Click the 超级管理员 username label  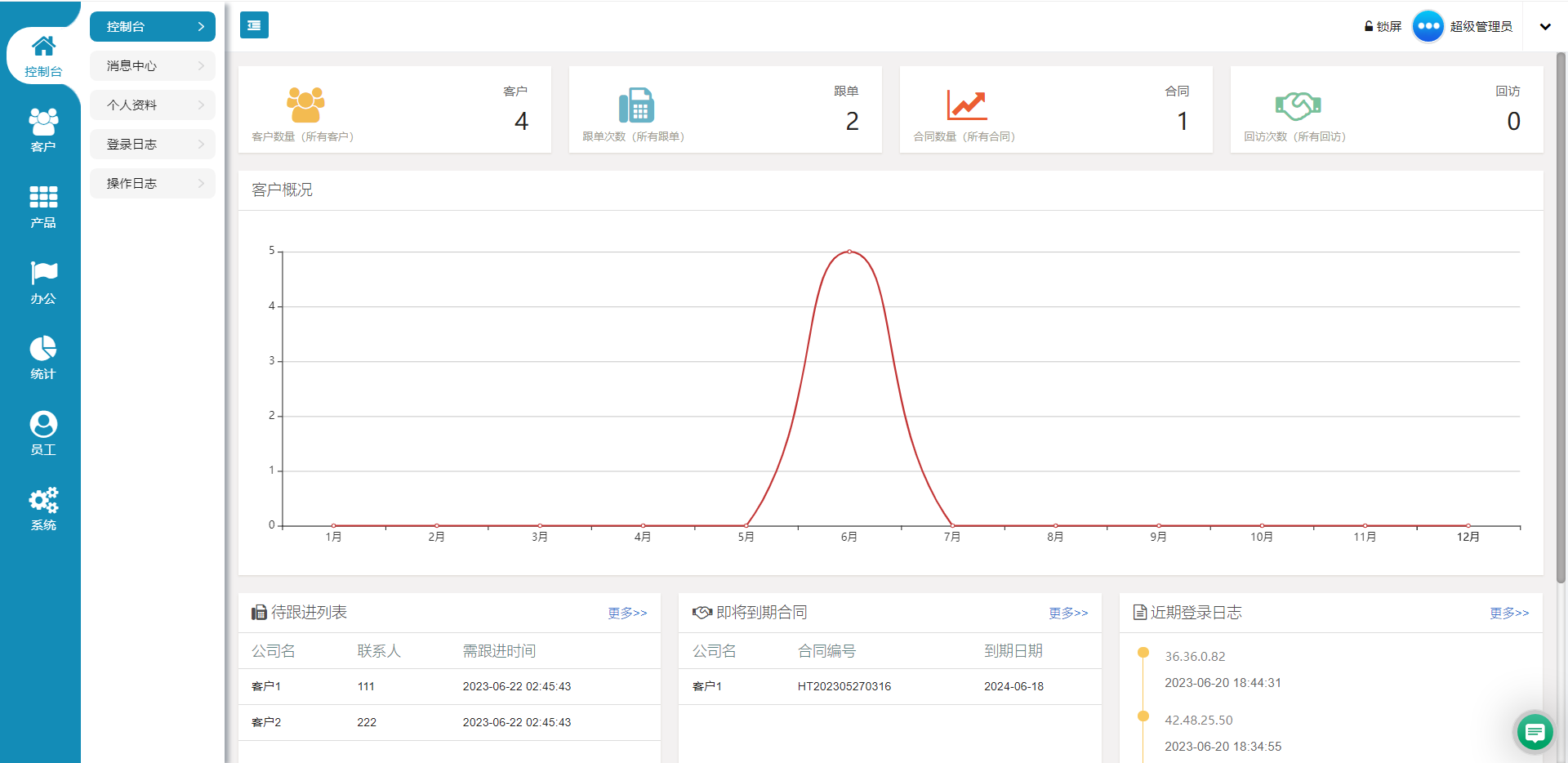tap(1481, 27)
